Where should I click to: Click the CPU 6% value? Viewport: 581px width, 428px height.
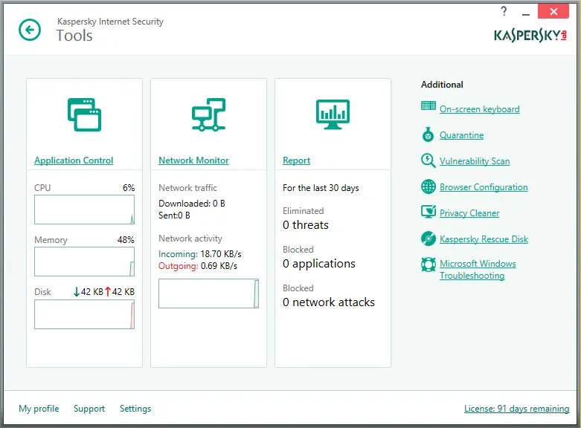(x=129, y=188)
